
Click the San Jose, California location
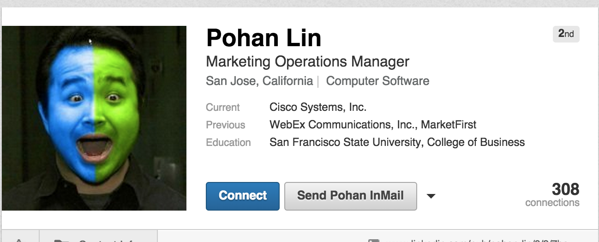[x=259, y=81]
